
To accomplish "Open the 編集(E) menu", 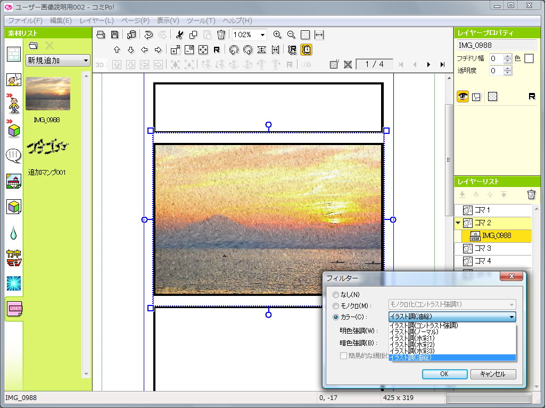I will [x=61, y=21].
